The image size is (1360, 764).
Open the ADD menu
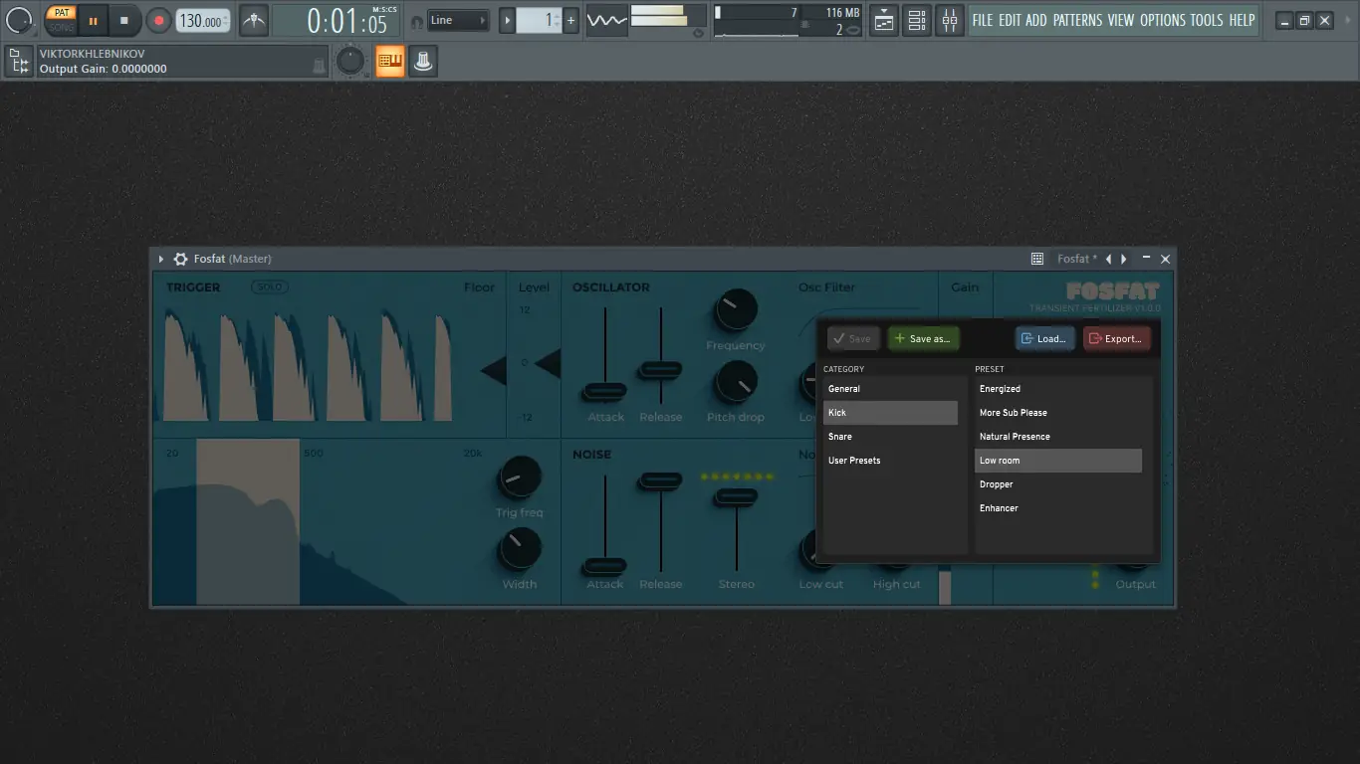(x=1036, y=20)
